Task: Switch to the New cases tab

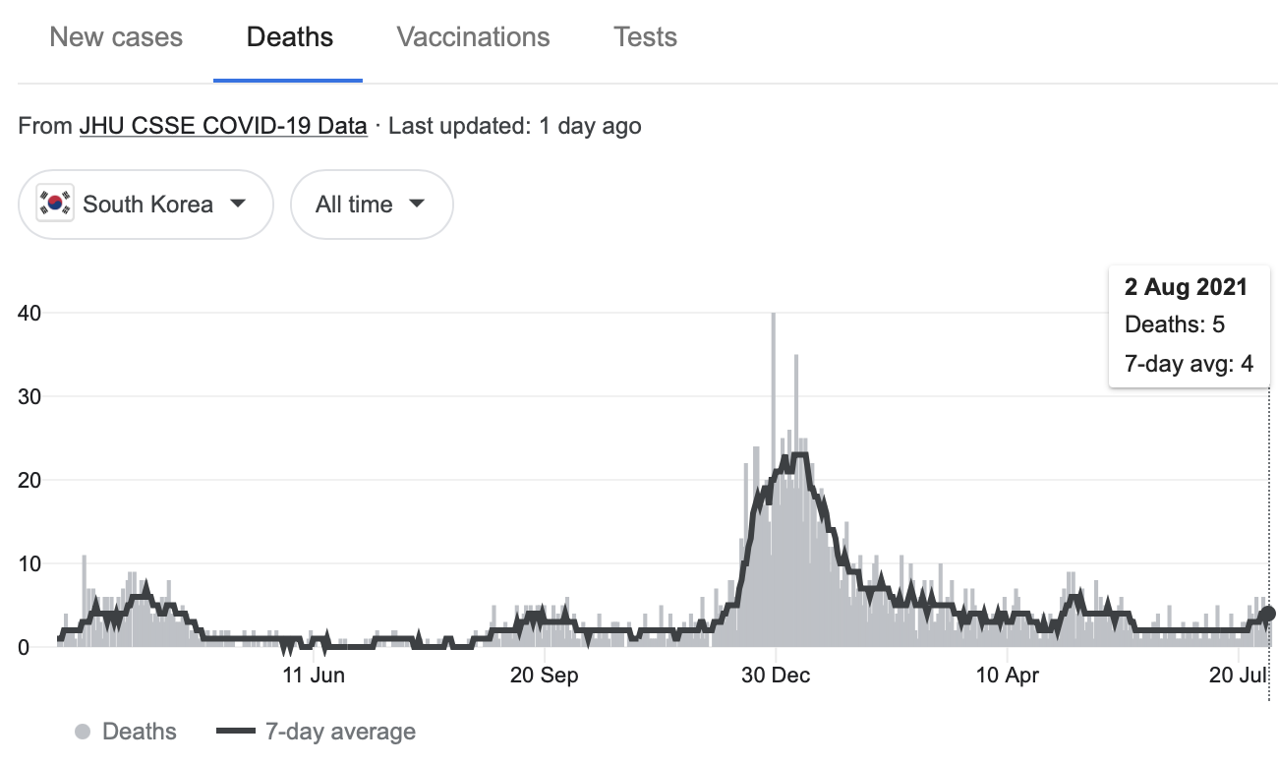Action: click(116, 37)
